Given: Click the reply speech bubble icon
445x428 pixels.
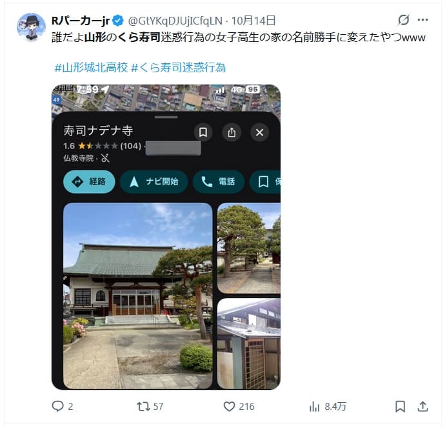Looking at the screenshot, I should coord(57,406).
